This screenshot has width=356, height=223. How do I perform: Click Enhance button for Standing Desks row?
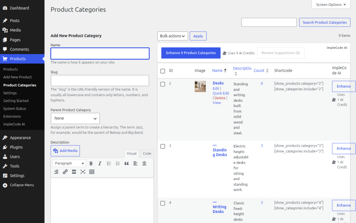(344, 148)
